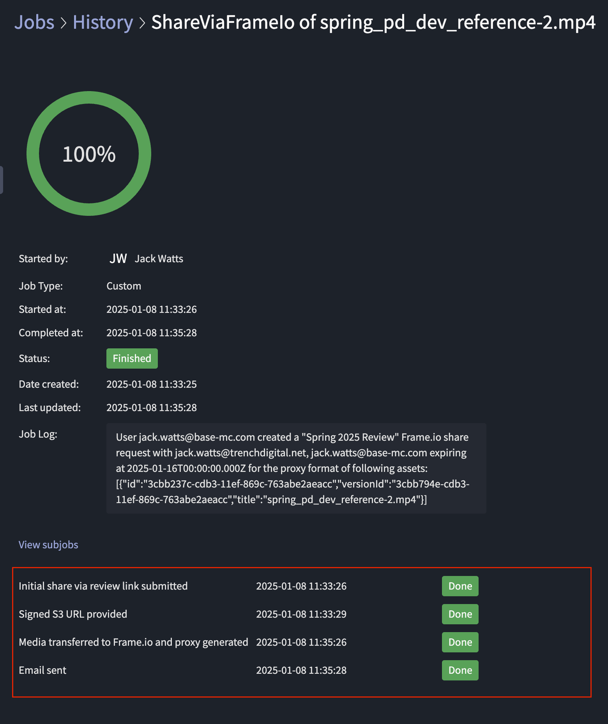
Task: Click Done badge for Signed S3 URL
Action: point(460,614)
